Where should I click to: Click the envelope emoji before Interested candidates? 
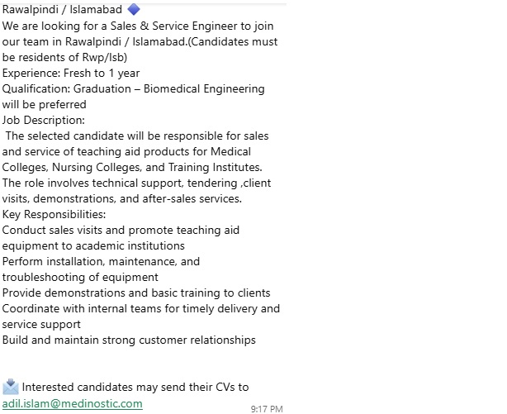point(11,386)
